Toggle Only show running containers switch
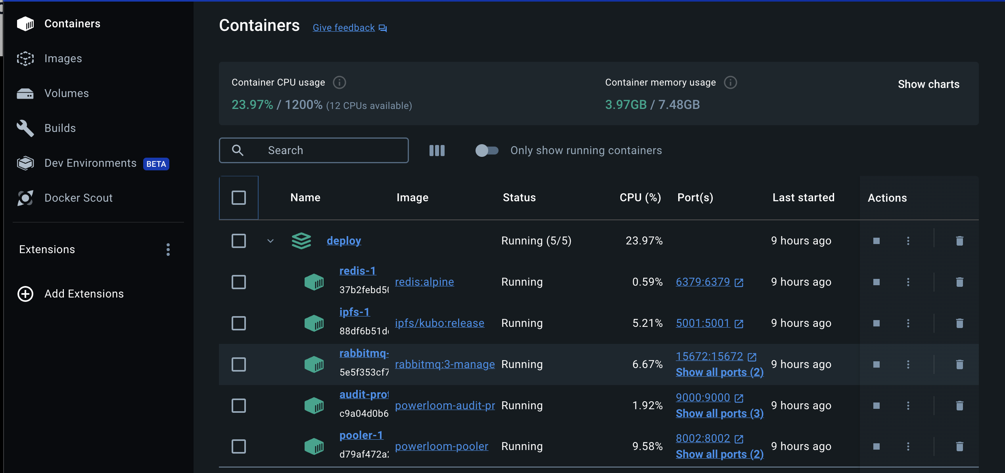The image size is (1005, 473). click(487, 151)
